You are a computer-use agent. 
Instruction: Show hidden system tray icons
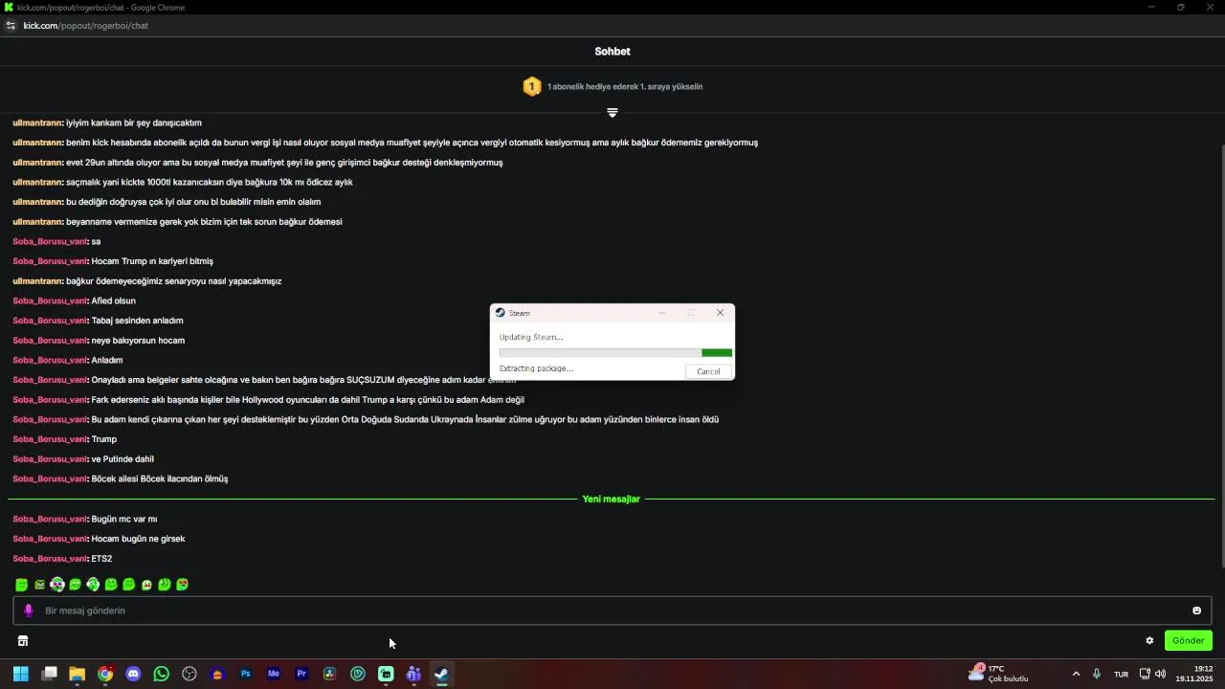click(1076, 674)
